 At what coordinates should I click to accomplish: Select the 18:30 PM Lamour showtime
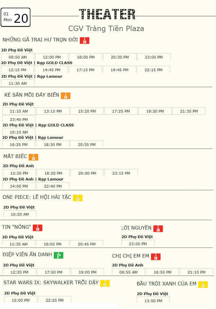coord(53,144)
